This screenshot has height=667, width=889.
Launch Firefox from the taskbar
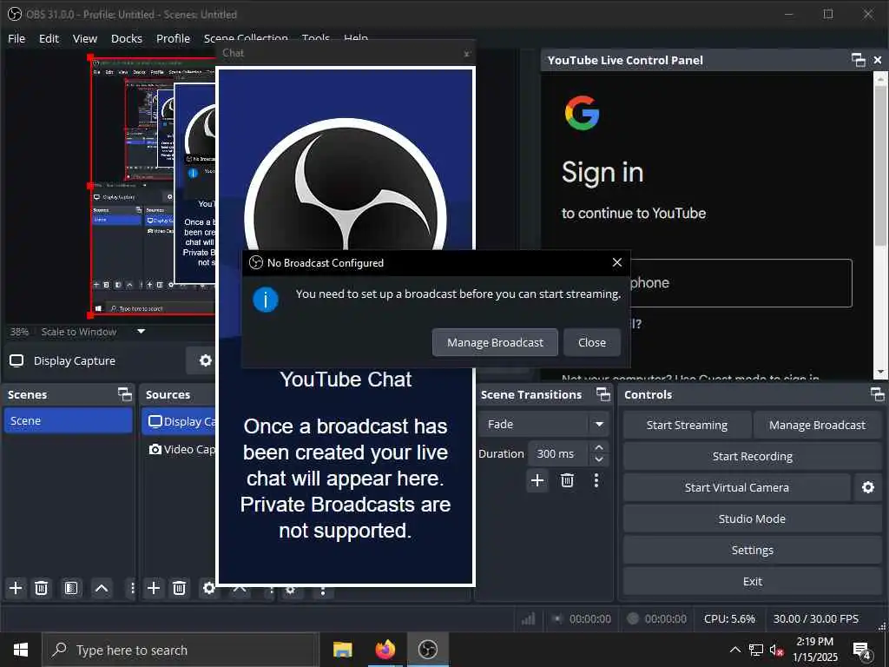click(385, 650)
